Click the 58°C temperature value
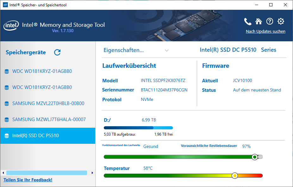Screen dimensions: 293x187 (x=148, y=168)
